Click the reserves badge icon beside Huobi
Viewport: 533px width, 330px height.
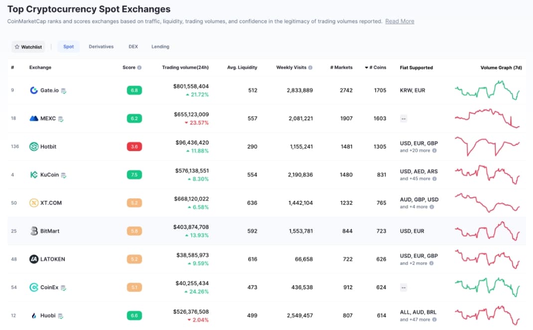60,316
